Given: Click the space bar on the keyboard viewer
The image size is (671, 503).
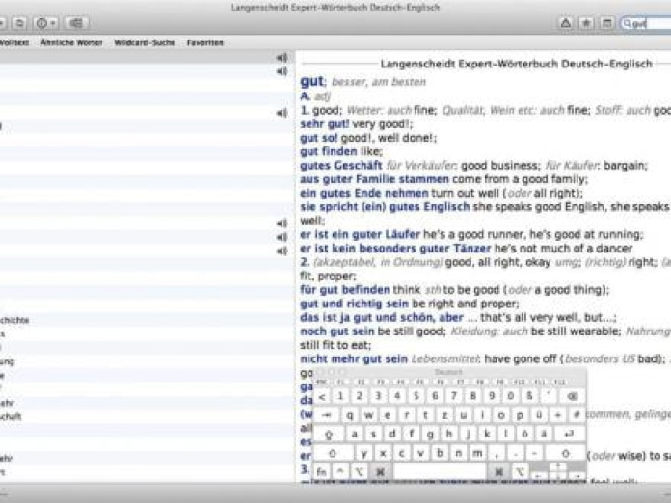Looking at the screenshot, I should (x=440, y=472).
